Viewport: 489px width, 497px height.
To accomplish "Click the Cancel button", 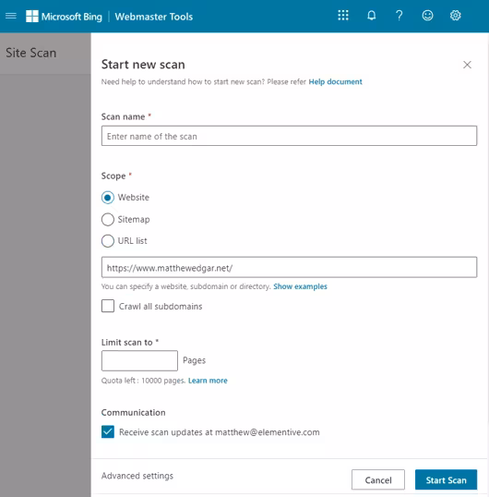I will coord(378,479).
